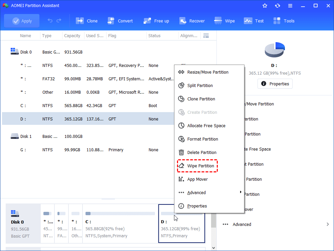Choose Delete Partition from context menu
334x251 pixels.
pos(209,153)
